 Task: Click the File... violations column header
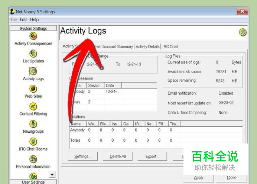click(104, 124)
